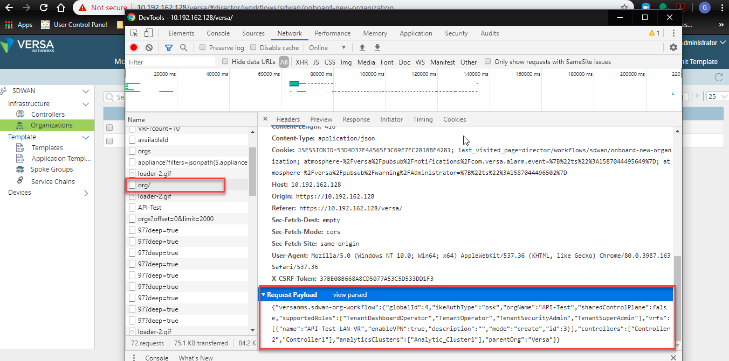The height and width of the screenshot is (361, 729).
Task: Close the Console drawer
Action: click(672, 357)
